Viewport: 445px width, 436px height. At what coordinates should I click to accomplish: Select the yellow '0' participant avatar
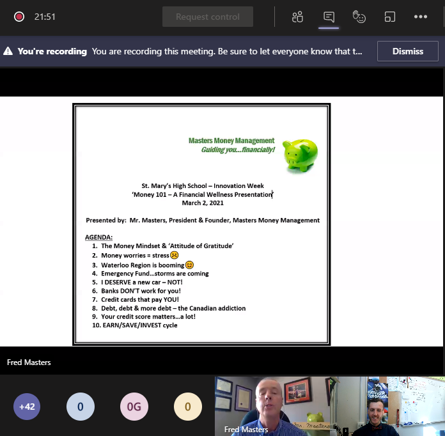pos(187,407)
